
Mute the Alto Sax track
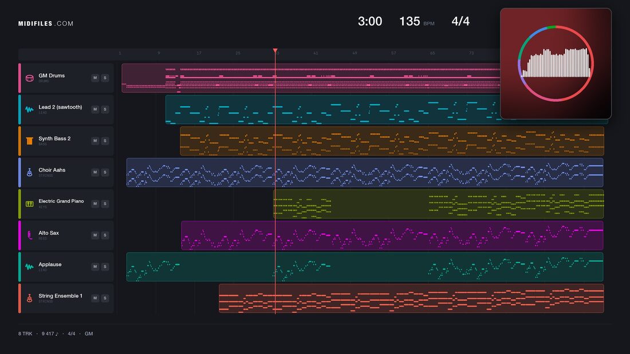click(95, 235)
